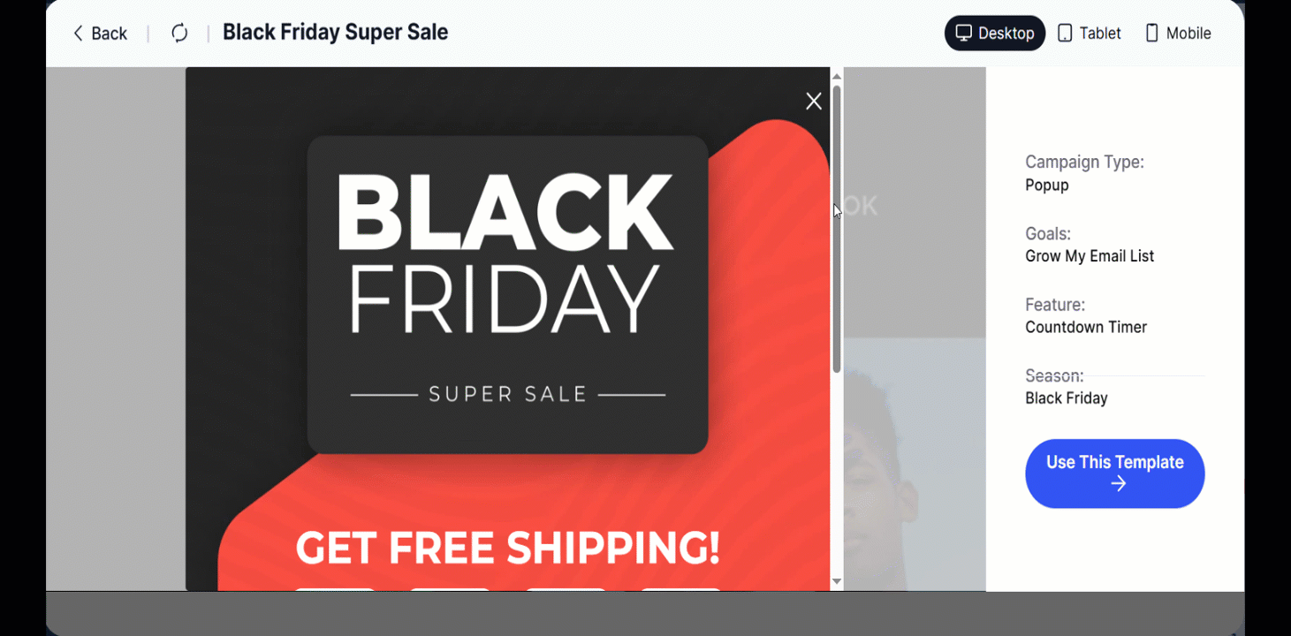
Task: Switch to the Mobile preview
Action: pyautogui.click(x=1178, y=34)
